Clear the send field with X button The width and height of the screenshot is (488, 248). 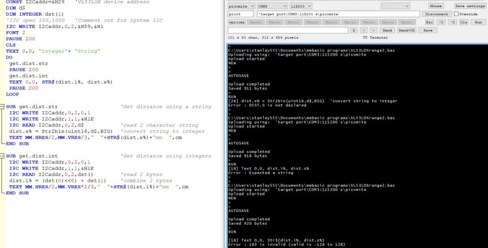click(354, 30)
